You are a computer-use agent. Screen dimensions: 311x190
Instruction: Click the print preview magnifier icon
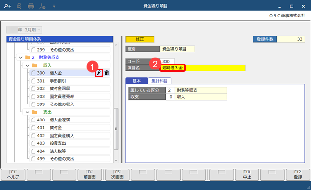(x=19, y=6)
